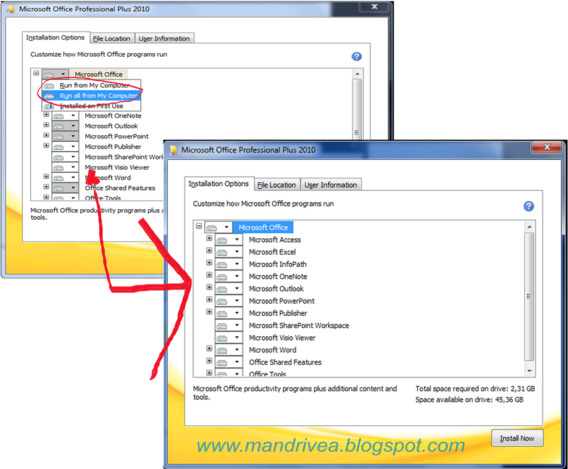This screenshot has height=469, width=568.
Task: Open install option dropdown for Microsoft Excel
Action: [229, 252]
